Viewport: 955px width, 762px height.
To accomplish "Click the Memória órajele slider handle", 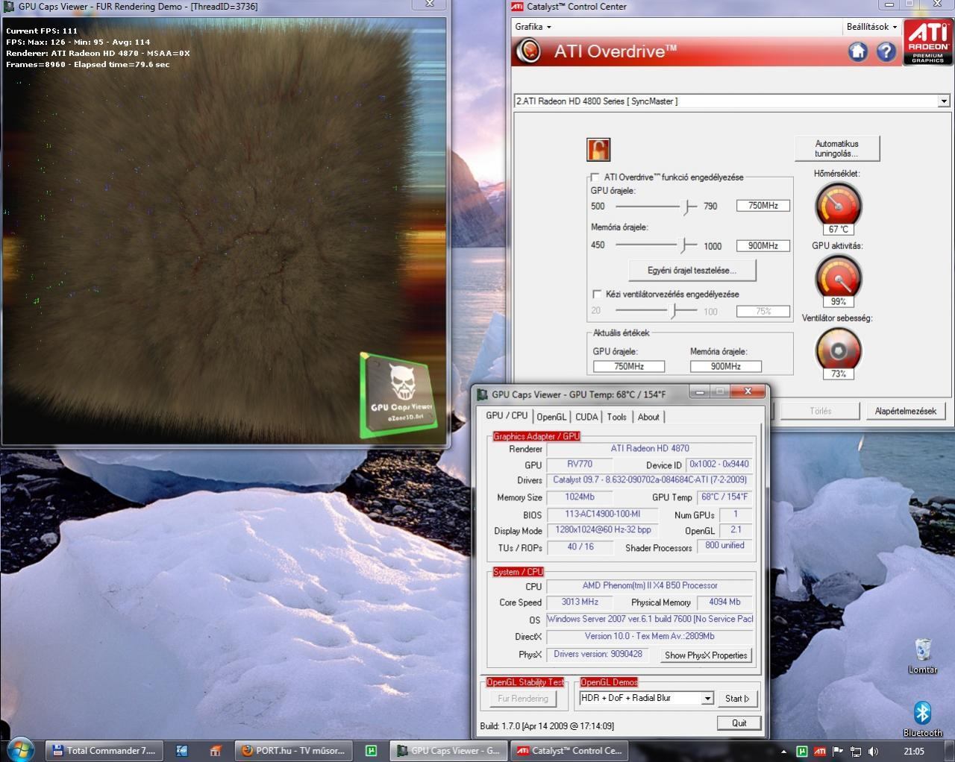I will [x=683, y=245].
